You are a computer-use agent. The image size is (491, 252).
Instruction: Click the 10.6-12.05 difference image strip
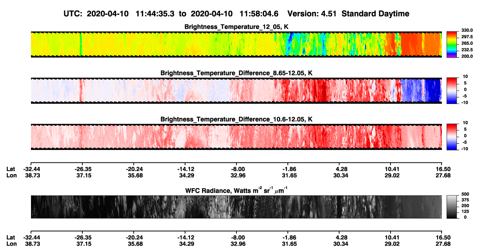tap(236, 137)
